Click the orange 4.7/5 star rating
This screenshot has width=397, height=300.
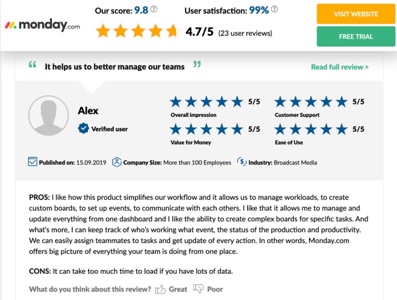tap(137, 32)
